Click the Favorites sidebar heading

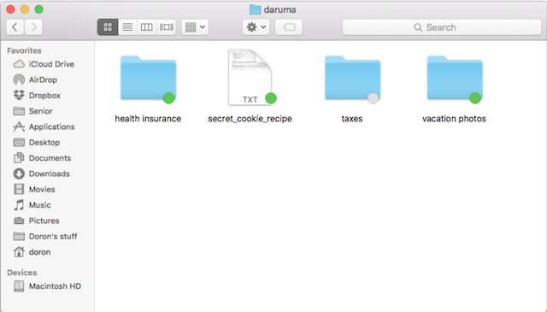[24, 50]
